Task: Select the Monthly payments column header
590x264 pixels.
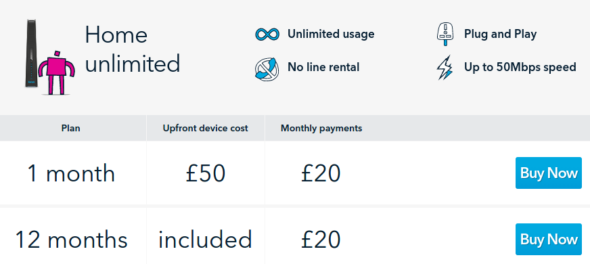Action: (321, 128)
